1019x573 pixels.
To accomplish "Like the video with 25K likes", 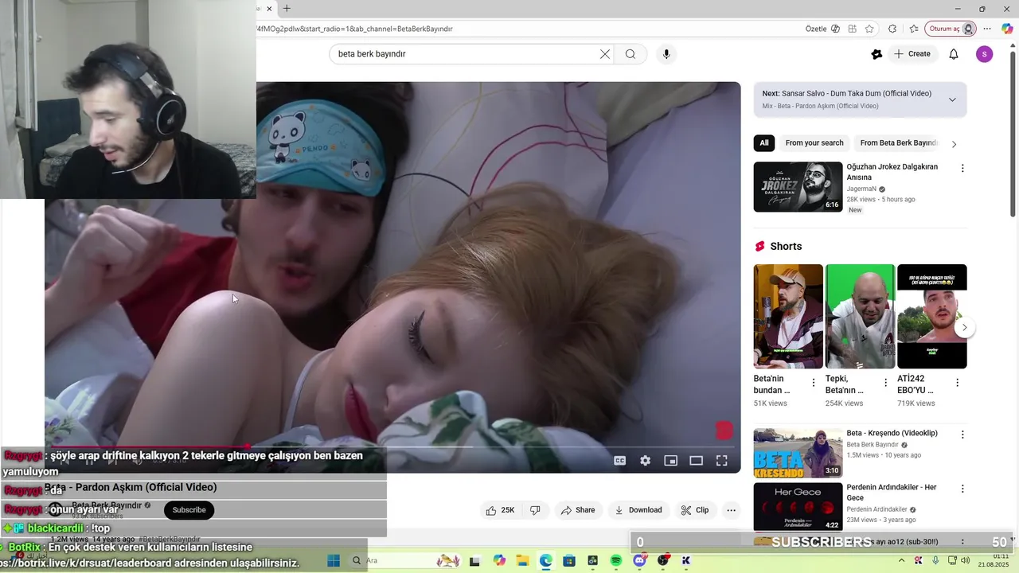I will coord(500,510).
